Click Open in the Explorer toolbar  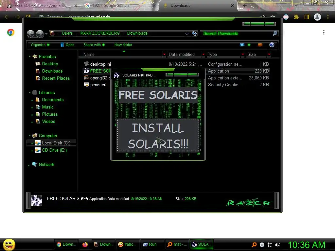(x=67, y=45)
